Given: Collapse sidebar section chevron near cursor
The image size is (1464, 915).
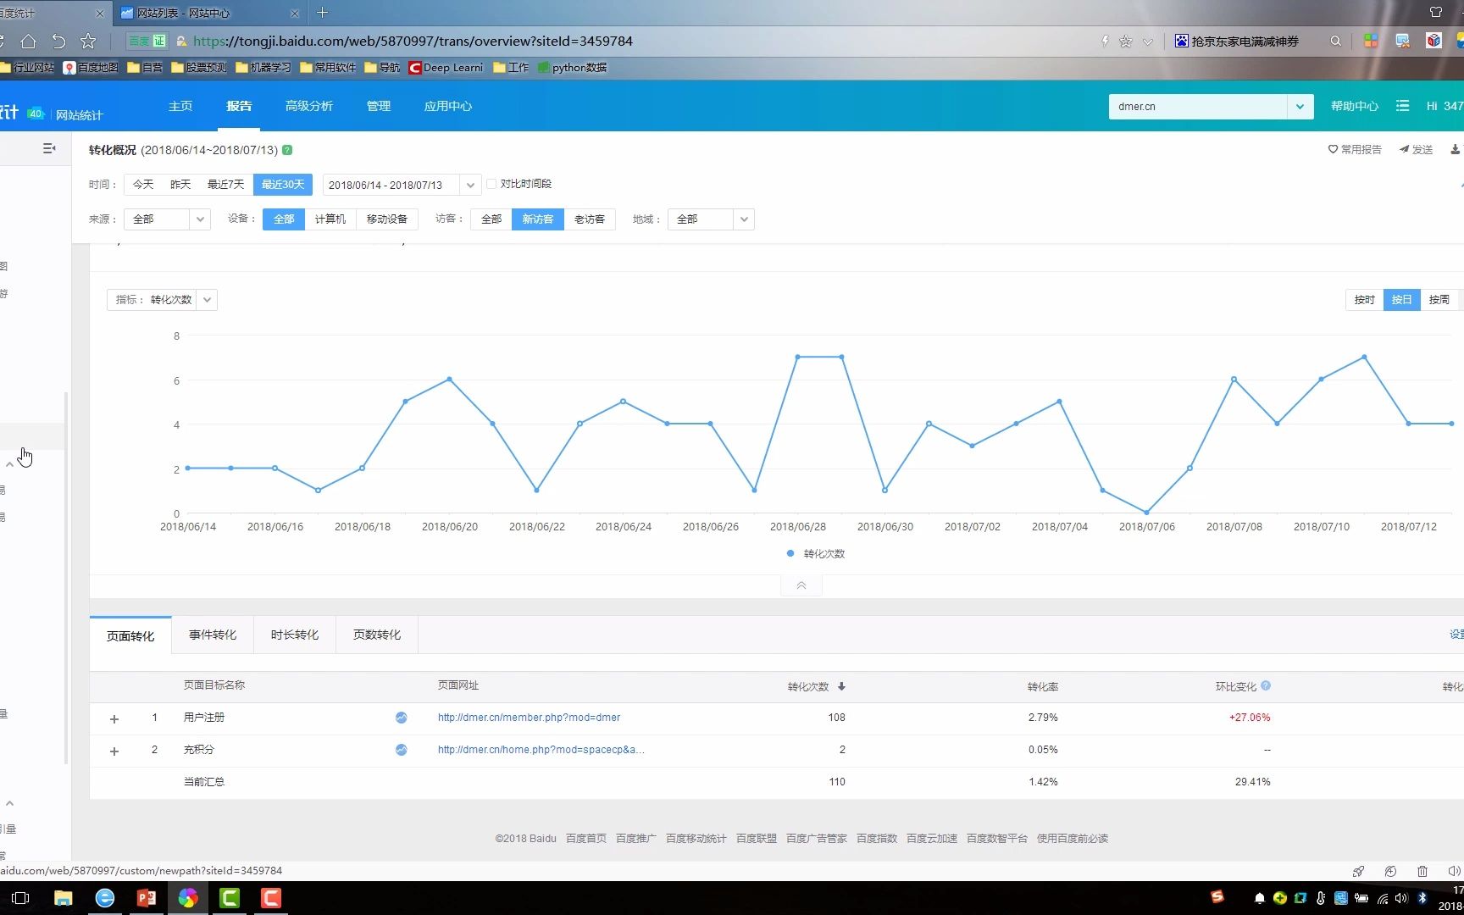Looking at the screenshot, I should [9, 464].
